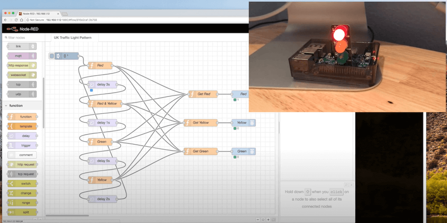Select the range palette node
This screenshot has height=223, width=447.
pos(22,203)
